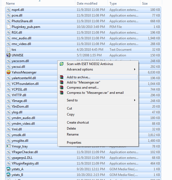
Task: Click WinRAR icon beside Add to archive
Action: pyautogui.click(x=62, y=77)
